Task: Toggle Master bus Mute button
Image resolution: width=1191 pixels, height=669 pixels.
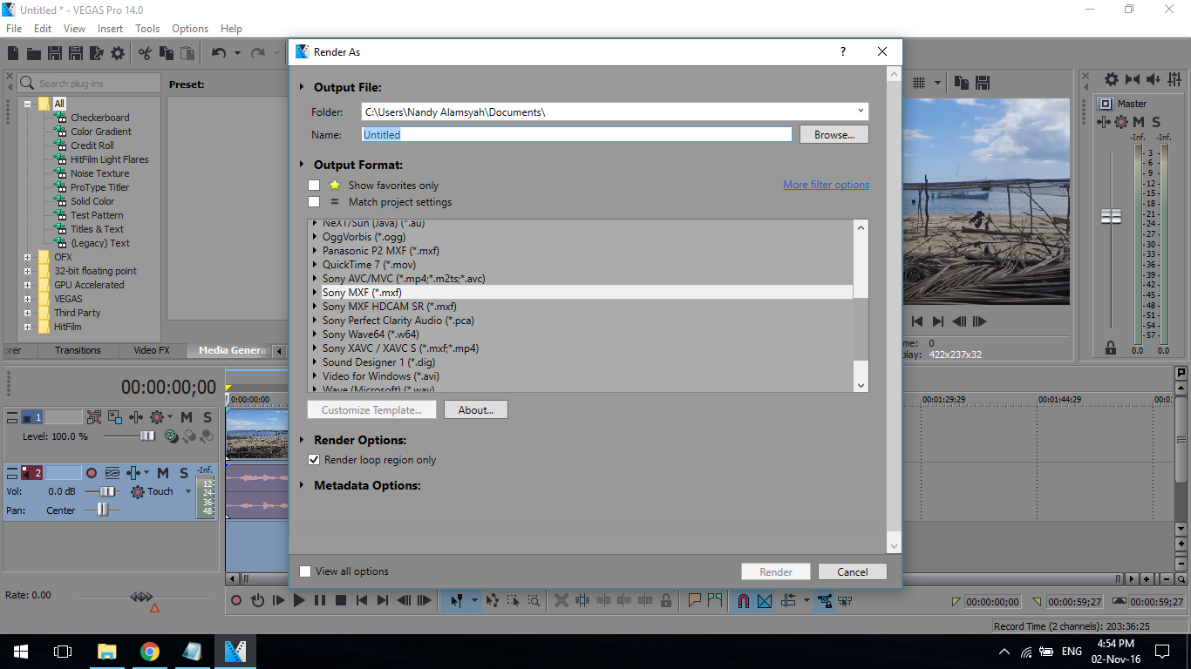Action: 1139,122
